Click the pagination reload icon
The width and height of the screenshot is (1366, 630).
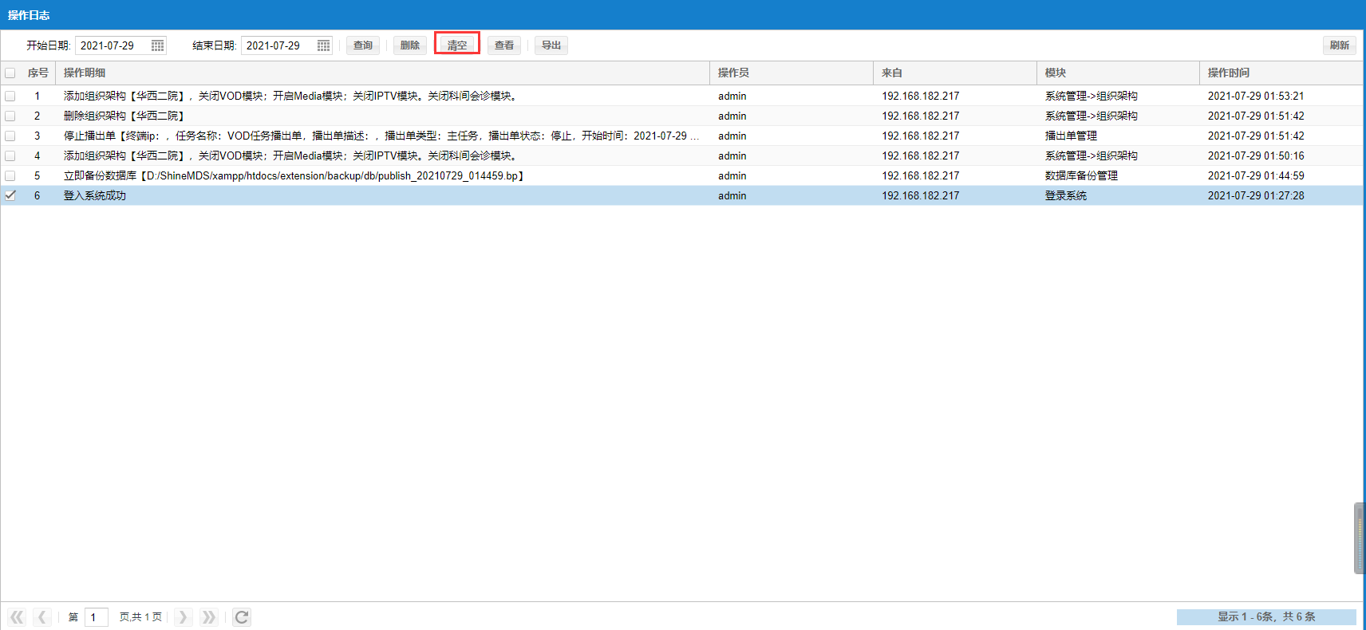(242, 617)
